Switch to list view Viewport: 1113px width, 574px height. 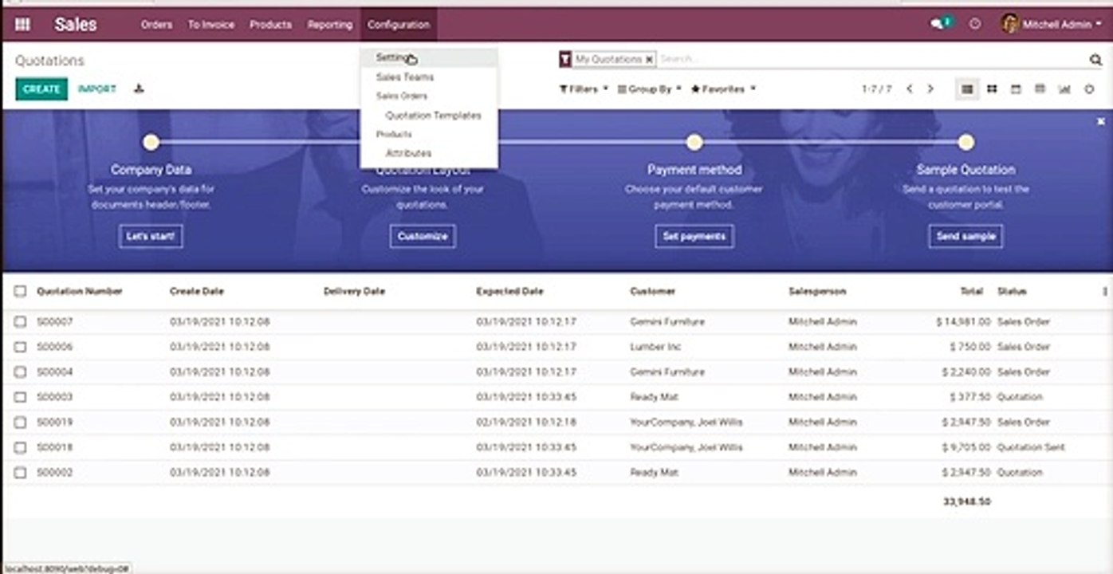[x=967, y=89]
